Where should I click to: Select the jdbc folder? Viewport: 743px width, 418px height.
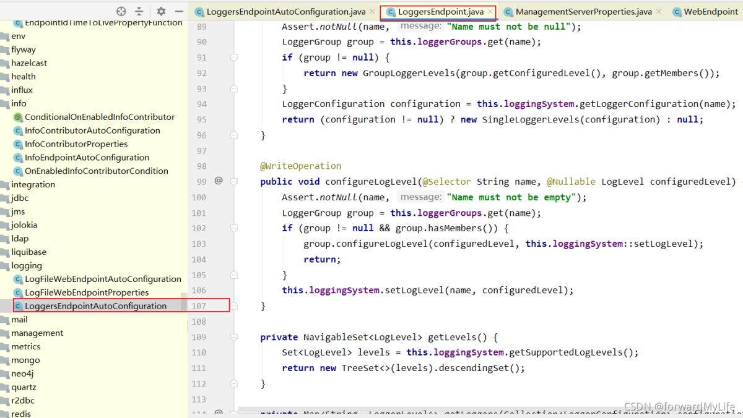pyautogui.click(x=20, y=198)
